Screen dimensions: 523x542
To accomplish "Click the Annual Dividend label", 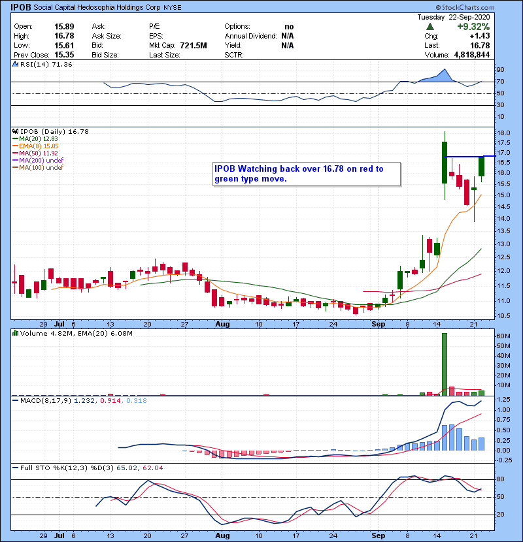I will [x=250, y=36].
